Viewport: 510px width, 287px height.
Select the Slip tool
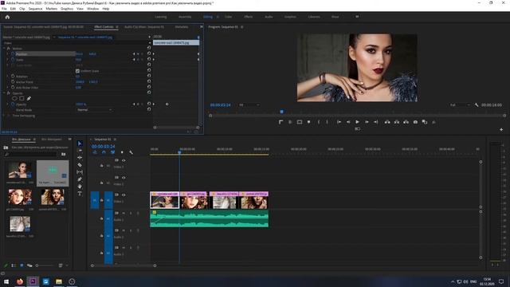pos(80,172)
